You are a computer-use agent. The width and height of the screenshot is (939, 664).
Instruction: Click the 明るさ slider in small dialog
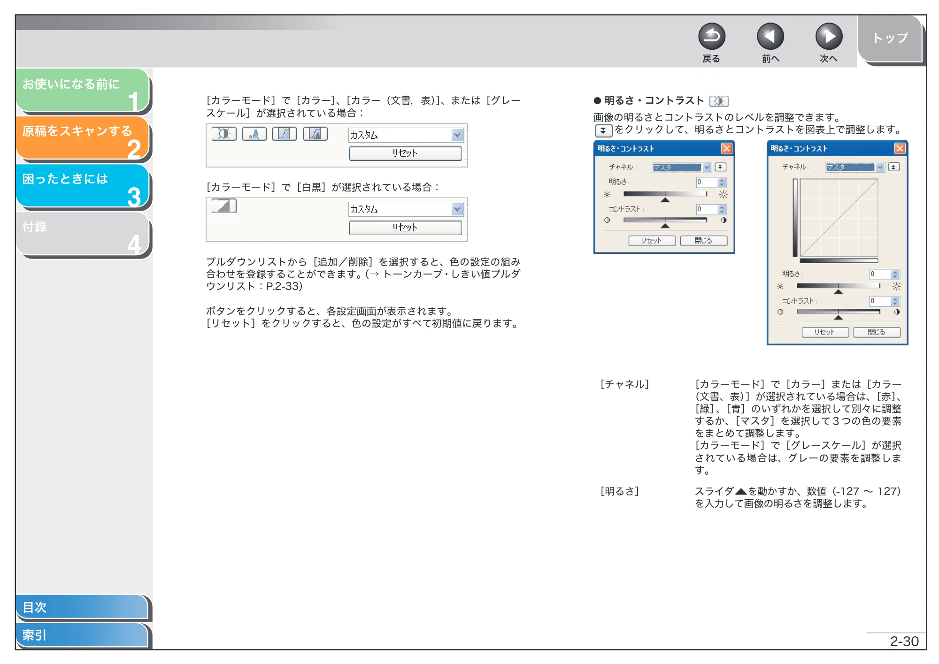tap(665, 196)
